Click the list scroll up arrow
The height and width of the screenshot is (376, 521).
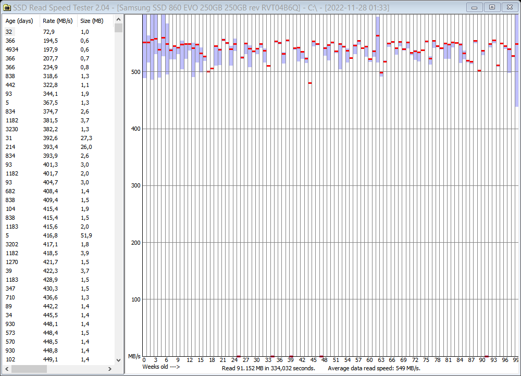(x=118, y=20)
